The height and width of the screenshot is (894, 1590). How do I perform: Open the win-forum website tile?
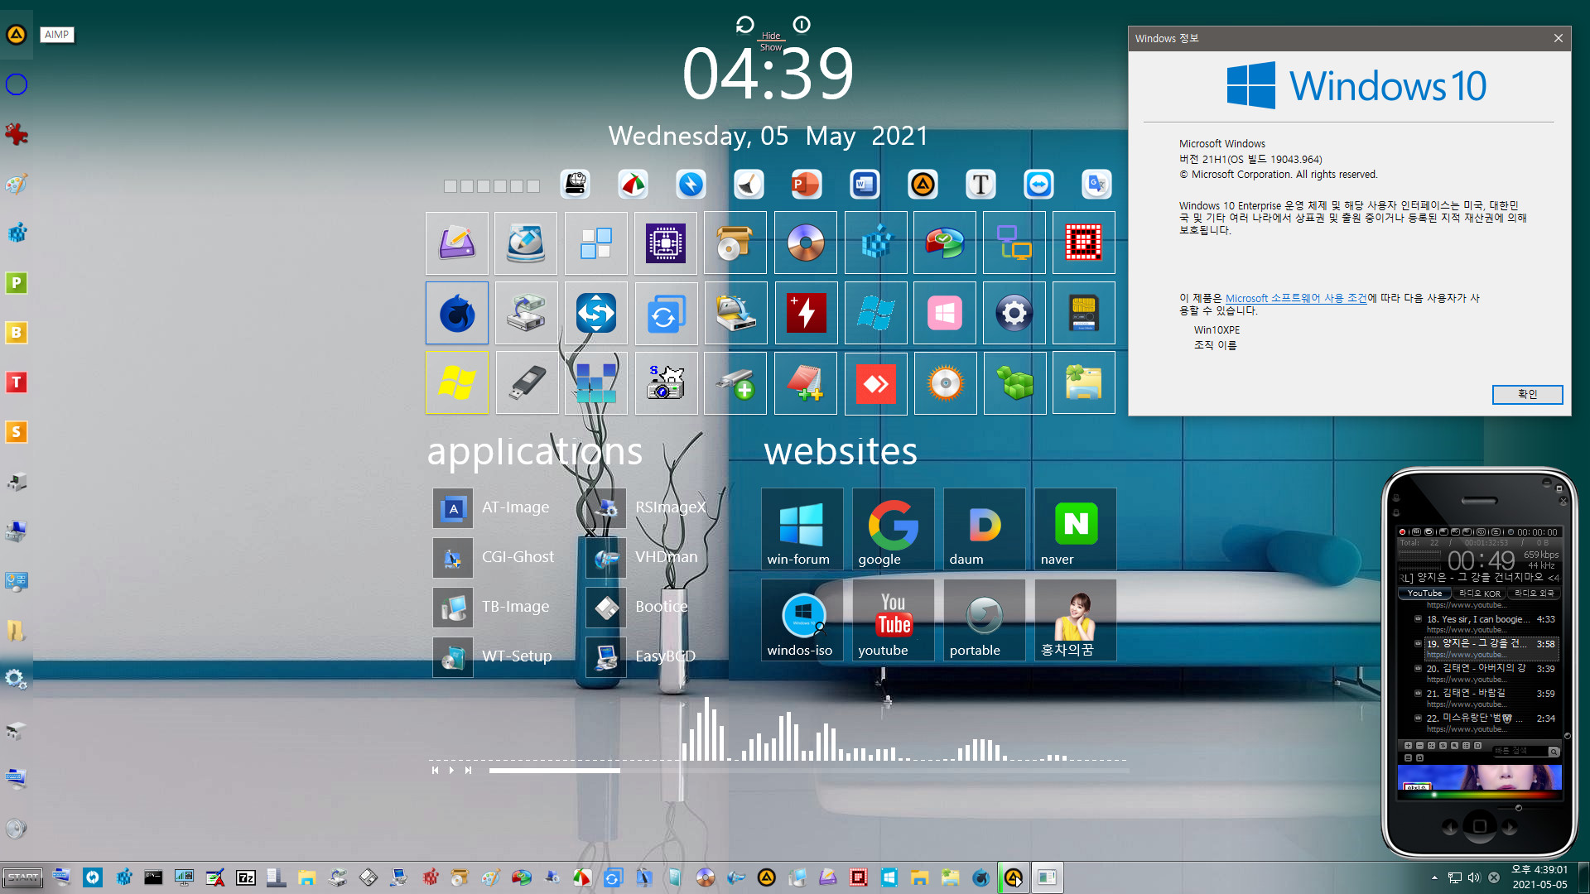point(802,529)
